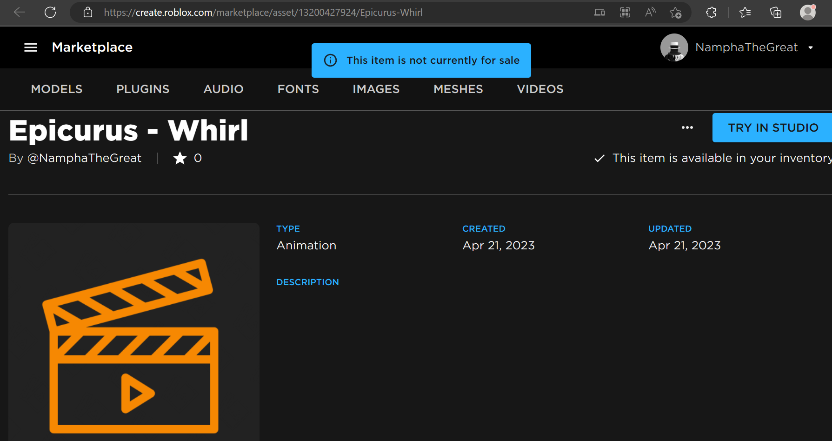
Task: Open the favorites list icon
Action: coord(745,13)
